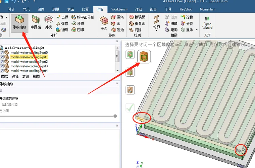This screenshot has height=168, width=255.
Task: Choose the 点焊 spot weld tool
Action: pyautogui.click(x=62, y=17)
